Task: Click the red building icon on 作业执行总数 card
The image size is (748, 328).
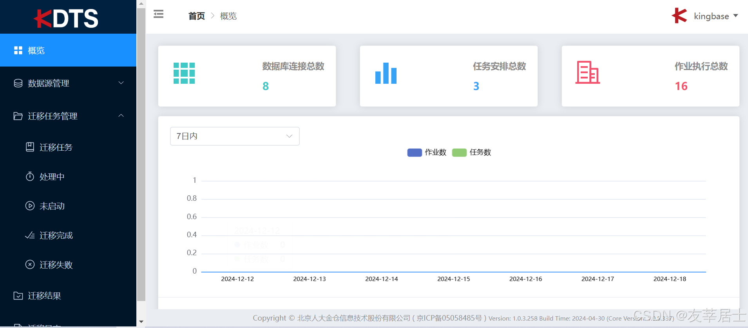Action: point(588,72)
